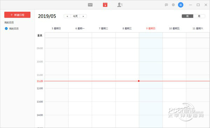The image size is (210, 128).
Task: Create a new schedule with 新建日程
Action: [x=17, y=15]
